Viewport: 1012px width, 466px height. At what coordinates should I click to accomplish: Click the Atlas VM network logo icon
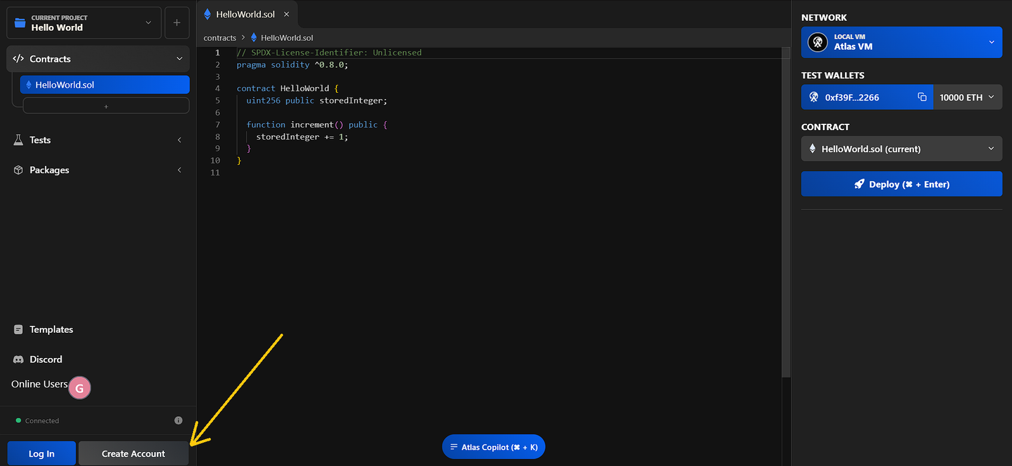[818, 42]
